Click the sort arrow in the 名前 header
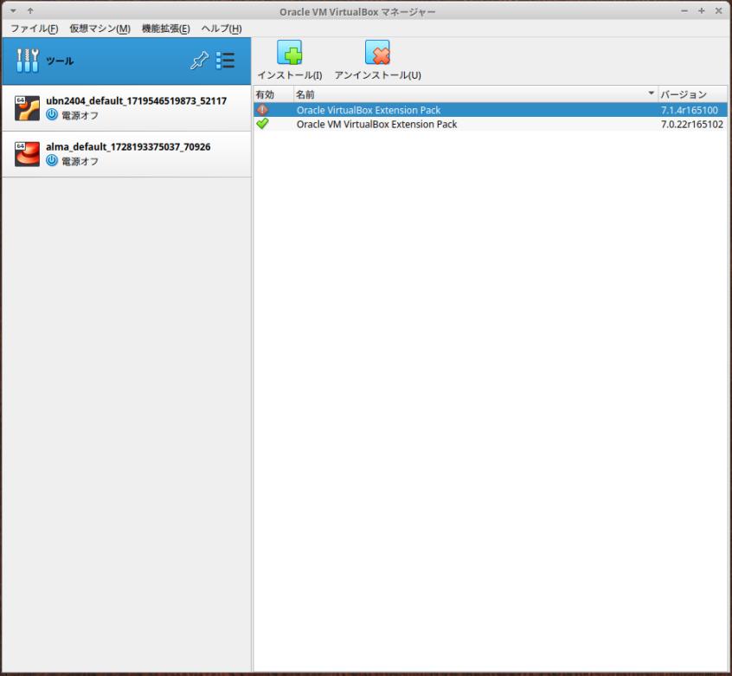 [652, 93]
